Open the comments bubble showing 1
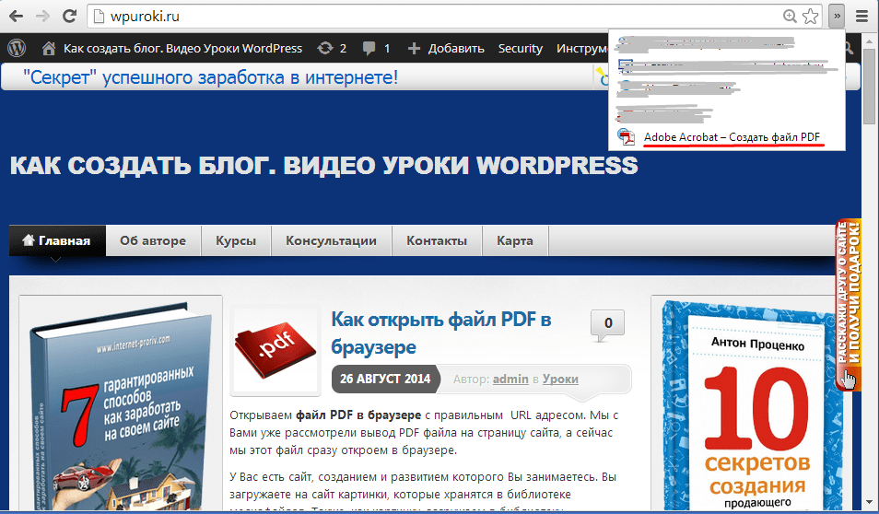This screenshot has width=879, height=514. tap(376, 48)
